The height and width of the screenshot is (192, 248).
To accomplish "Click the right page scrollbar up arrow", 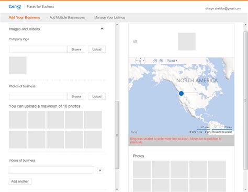I will tap(245, 25).
